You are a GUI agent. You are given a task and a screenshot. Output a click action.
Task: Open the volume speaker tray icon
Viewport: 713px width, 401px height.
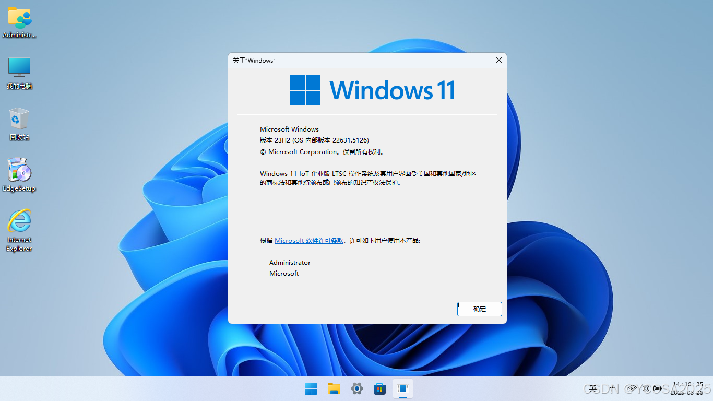[x=645, y=388]
